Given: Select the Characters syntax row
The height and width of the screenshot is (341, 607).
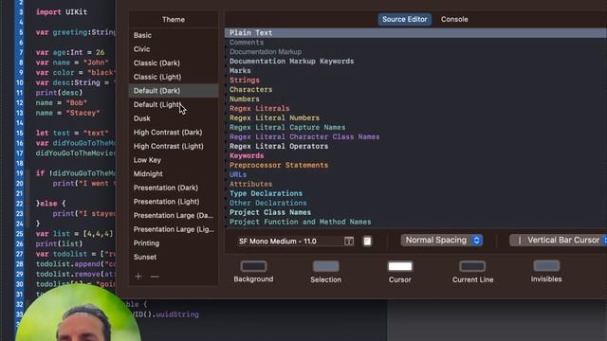Looking at the screenshot, I should tap(415, 90).
